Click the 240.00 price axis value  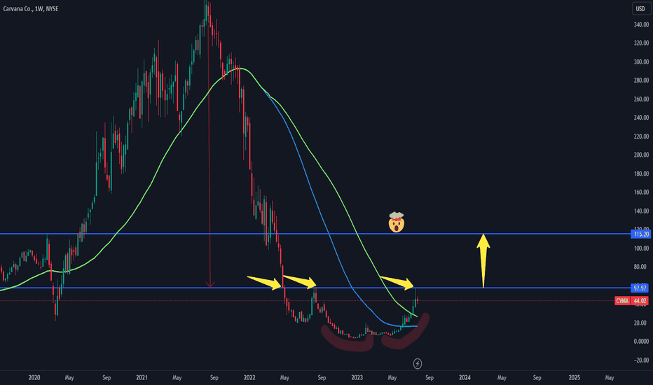pyautogui.click(x=641, y=118)
